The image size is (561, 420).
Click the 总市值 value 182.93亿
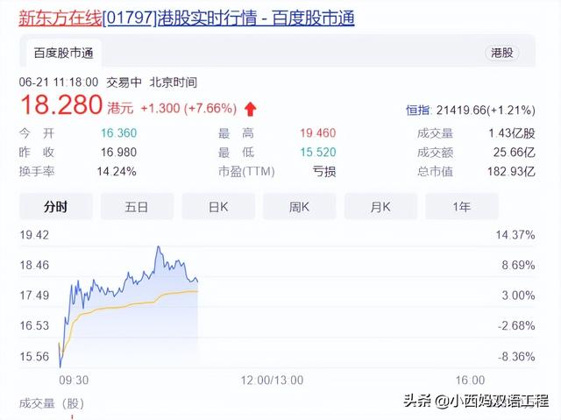[511, 172]
